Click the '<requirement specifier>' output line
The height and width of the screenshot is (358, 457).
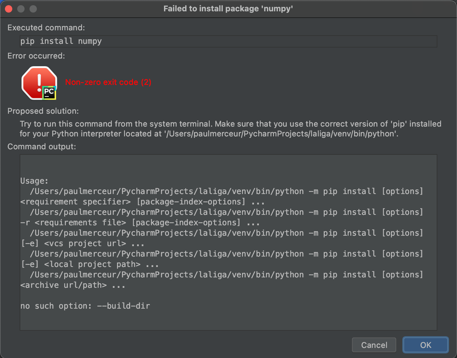coord(142,202)
